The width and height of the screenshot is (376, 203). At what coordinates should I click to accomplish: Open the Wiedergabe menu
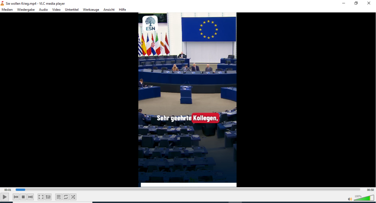[x=26, y=10]
